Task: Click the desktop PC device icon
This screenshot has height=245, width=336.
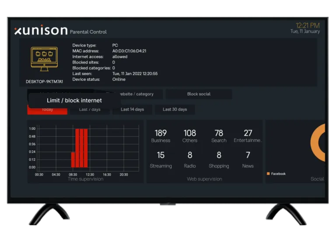Action: pos(44,59)
